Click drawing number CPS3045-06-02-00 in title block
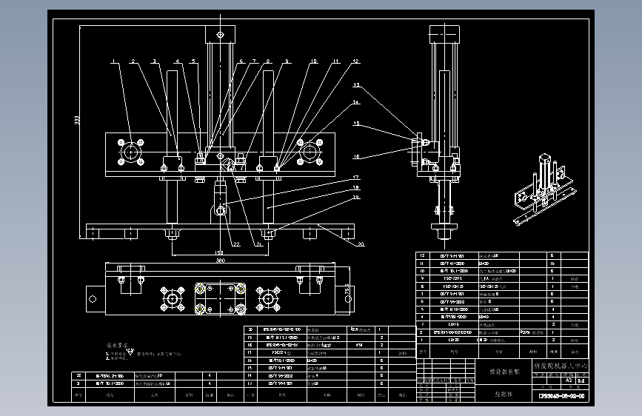The height and width of the screenshot is (416, 642). coord(561,396)
